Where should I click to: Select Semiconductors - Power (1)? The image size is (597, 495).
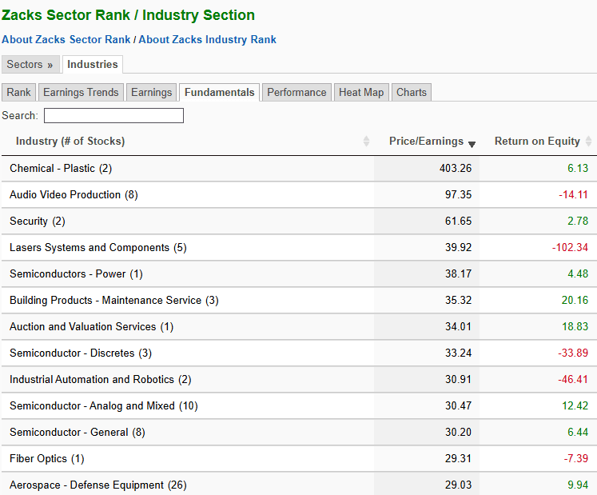click(76, 273)
